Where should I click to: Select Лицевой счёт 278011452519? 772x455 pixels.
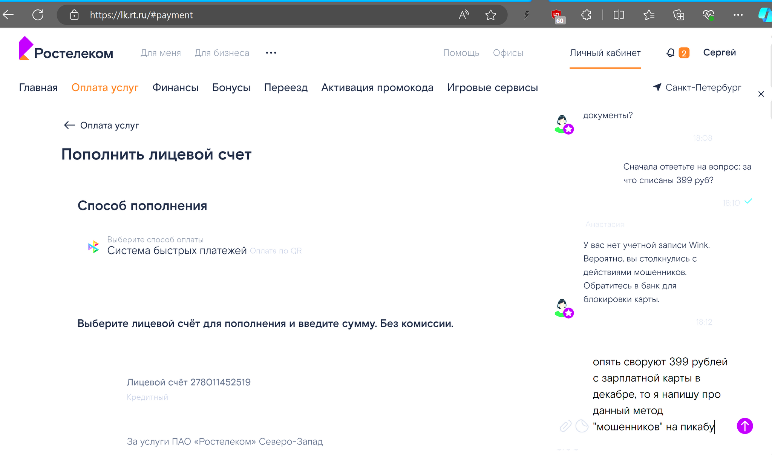pyautogui.click(x=188, y=382)
